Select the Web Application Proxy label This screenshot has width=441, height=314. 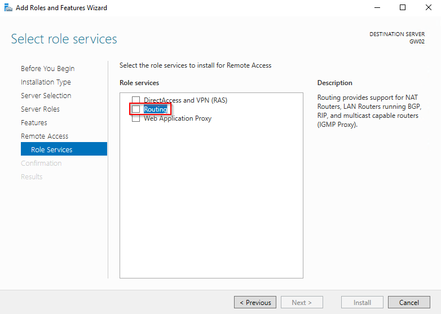[x=178, y=118]
